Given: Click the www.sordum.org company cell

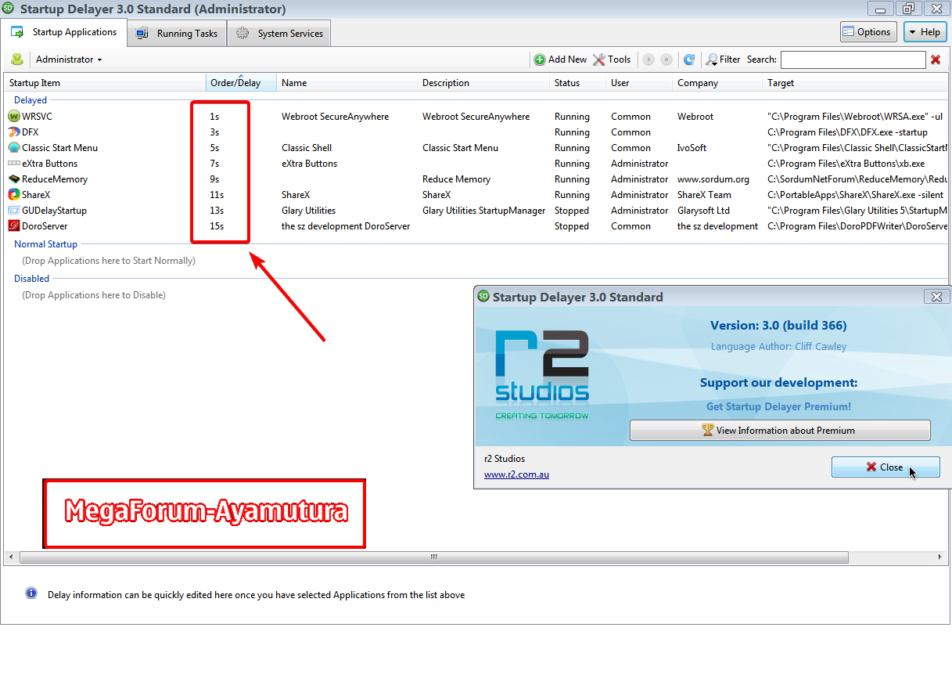Looking at the screenshot, I should [713, 179].
